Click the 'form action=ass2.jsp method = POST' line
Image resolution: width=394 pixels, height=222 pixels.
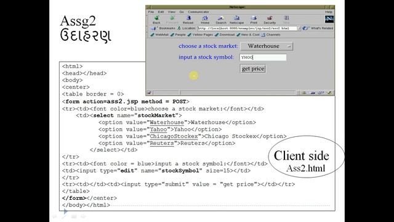point(126,102)
